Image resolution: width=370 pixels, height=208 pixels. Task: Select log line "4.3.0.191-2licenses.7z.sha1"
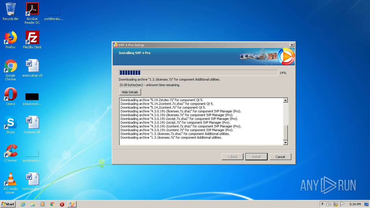point(181,111)
